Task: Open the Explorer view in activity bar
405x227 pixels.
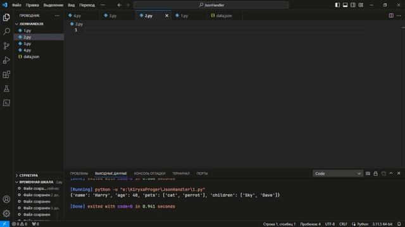Action: pos(6,17)
